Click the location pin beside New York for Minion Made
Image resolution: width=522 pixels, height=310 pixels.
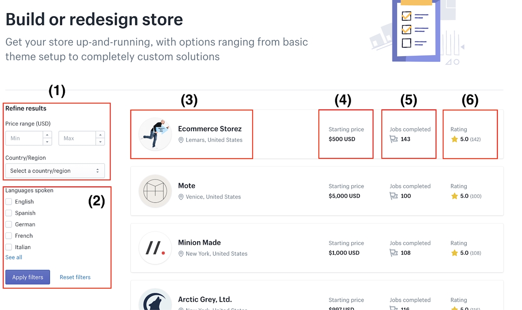point(181,254)
